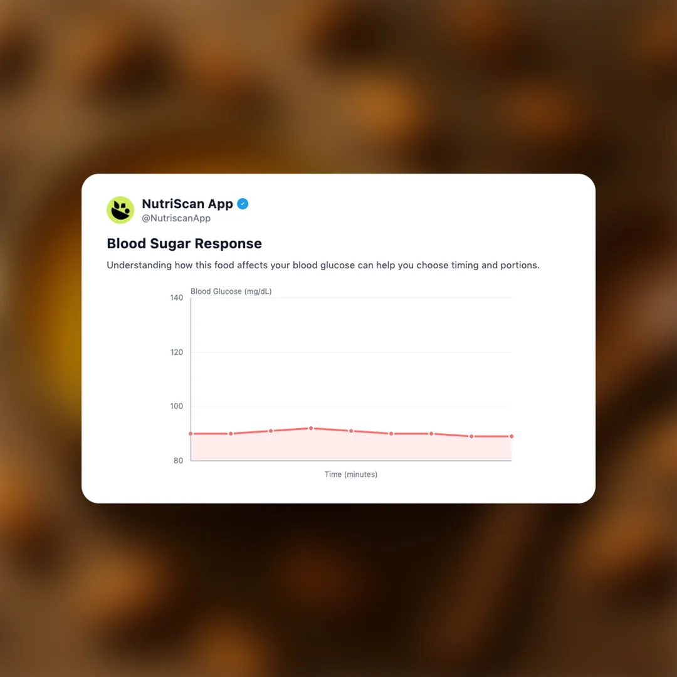Image resolution: width=677 pixels, height=677 pixels.
Task: Open the NutriScan App profile name
Action: click(x=187, y=204)
